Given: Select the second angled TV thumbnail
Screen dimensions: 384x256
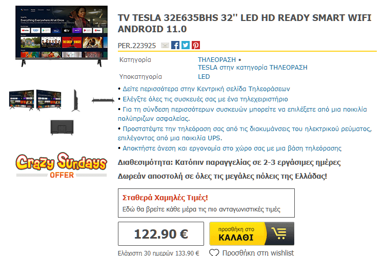Looking at the screenshot, I should [49, 100].
